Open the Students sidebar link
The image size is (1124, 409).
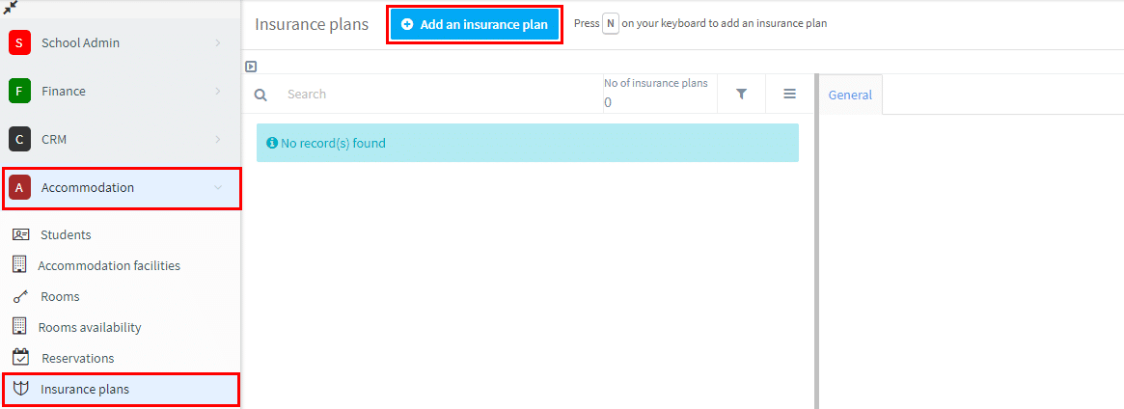66,235
